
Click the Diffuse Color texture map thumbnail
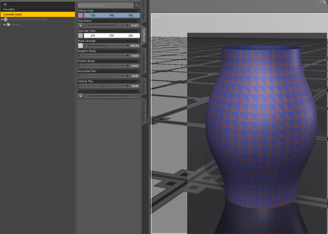coord(80,15)
